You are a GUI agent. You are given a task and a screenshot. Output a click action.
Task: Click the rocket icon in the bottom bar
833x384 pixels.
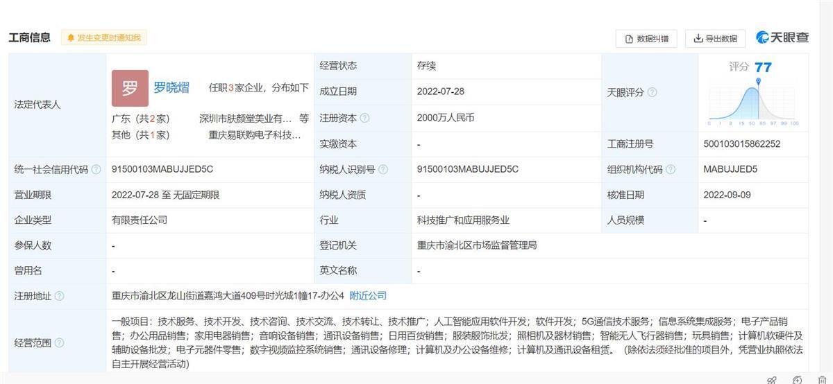771,380
